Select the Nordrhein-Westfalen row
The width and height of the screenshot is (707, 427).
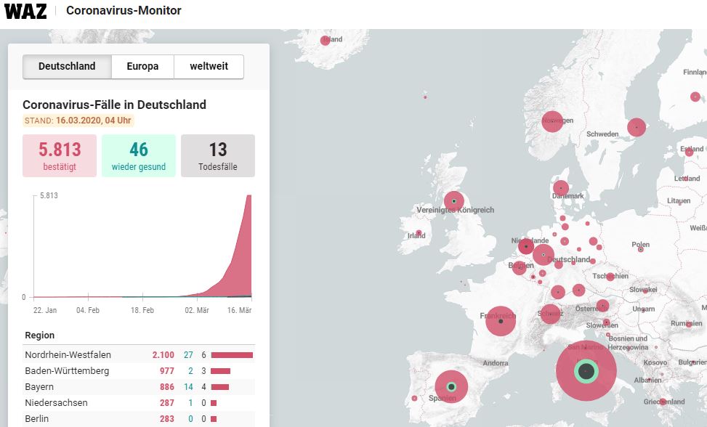point(138,355)
